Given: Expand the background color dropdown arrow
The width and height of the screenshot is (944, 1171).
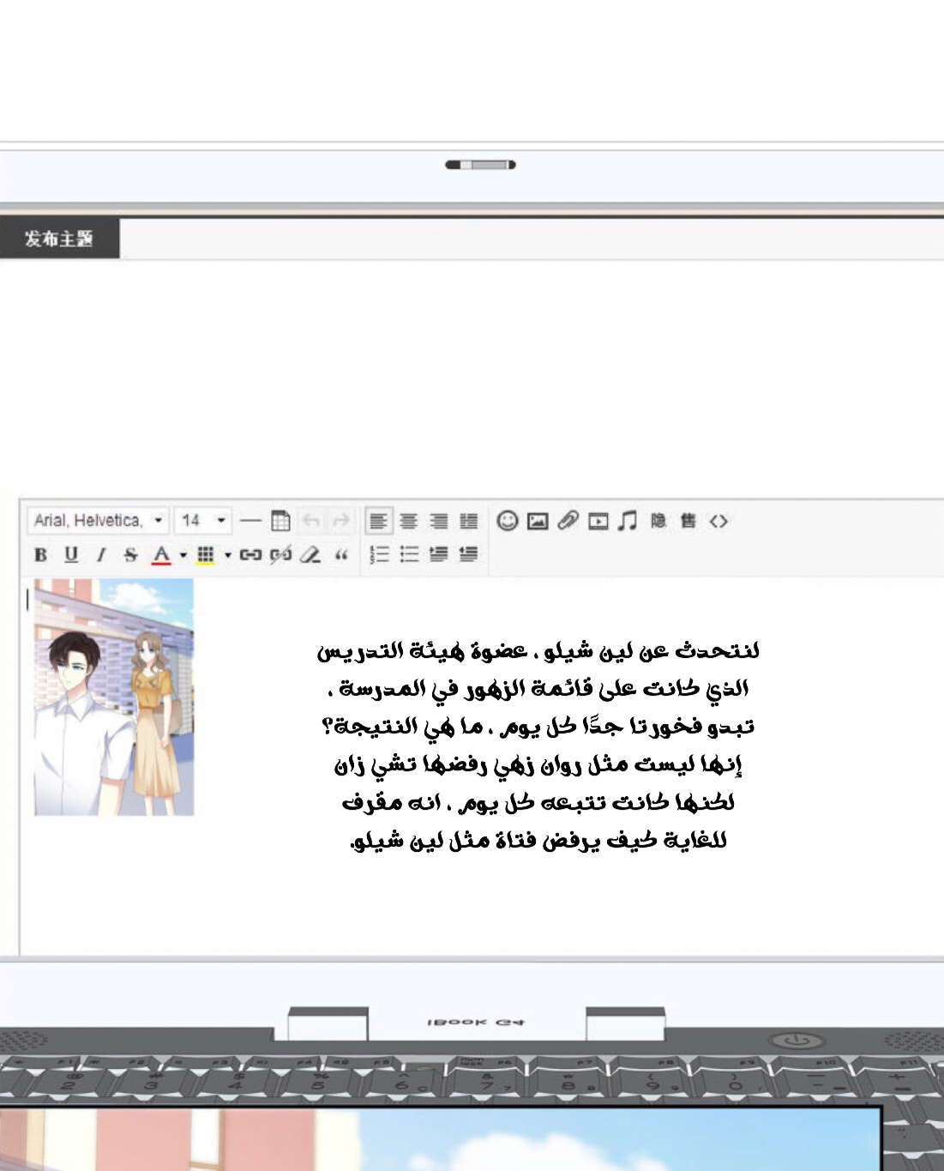Looking at the screenshot, I should point(228,555).
